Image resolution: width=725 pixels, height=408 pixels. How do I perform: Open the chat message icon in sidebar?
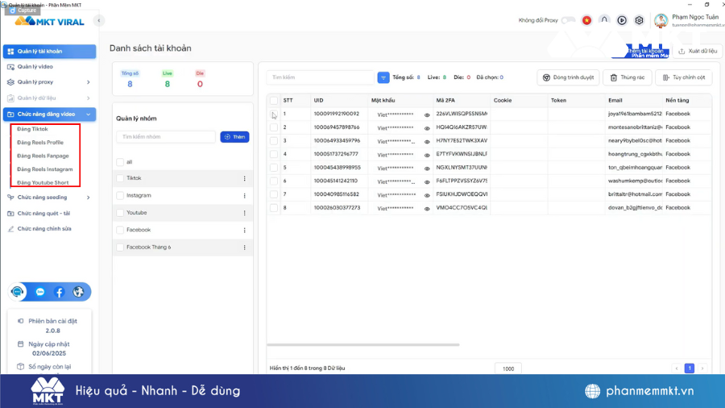(x=40, y=292)
